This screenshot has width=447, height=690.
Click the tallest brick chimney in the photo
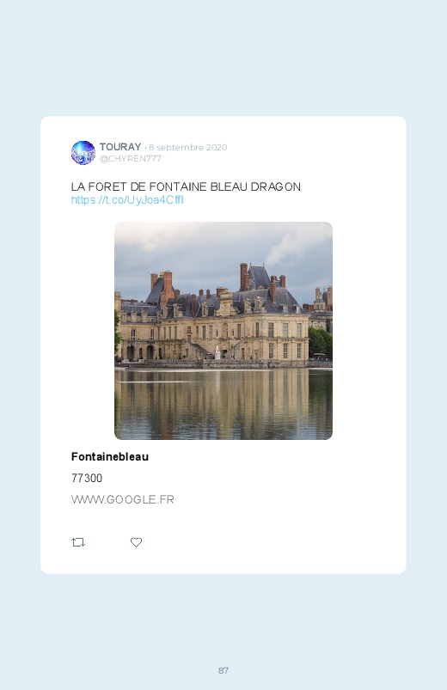(243, 277)
